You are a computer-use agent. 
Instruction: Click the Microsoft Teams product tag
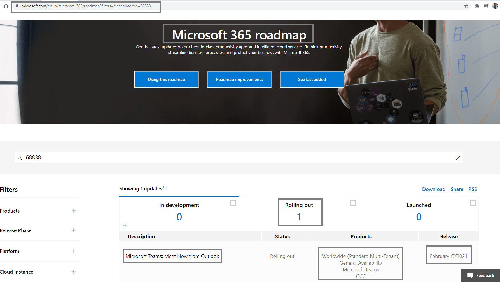[x=361, y=270]
